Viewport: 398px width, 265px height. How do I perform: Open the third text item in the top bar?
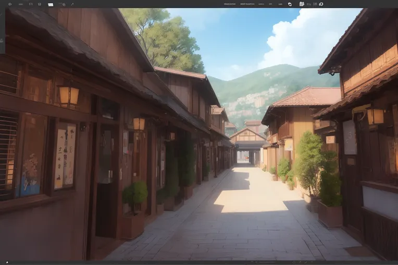click(x=261, y=4)
